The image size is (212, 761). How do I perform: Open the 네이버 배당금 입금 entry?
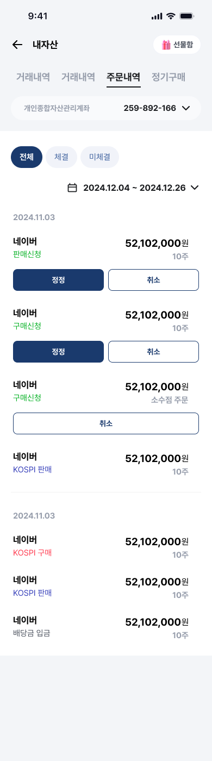[x=106, y=626]
